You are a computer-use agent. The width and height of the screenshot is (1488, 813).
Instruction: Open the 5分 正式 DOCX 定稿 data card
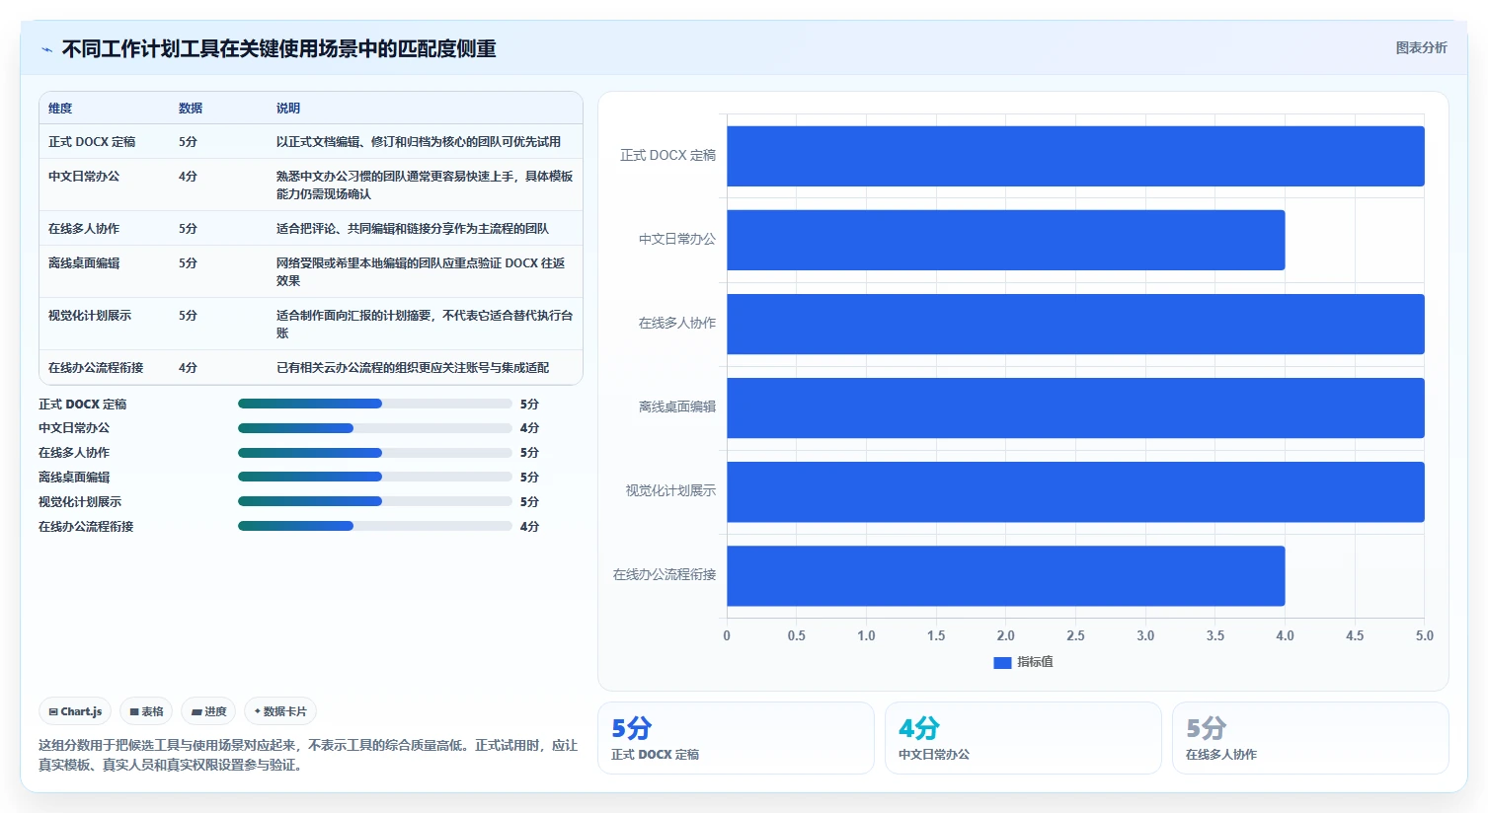(736, 738)
